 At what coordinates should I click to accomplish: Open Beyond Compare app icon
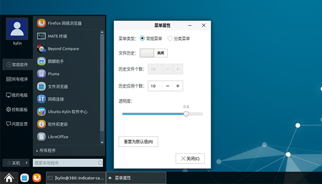(41, 48)
